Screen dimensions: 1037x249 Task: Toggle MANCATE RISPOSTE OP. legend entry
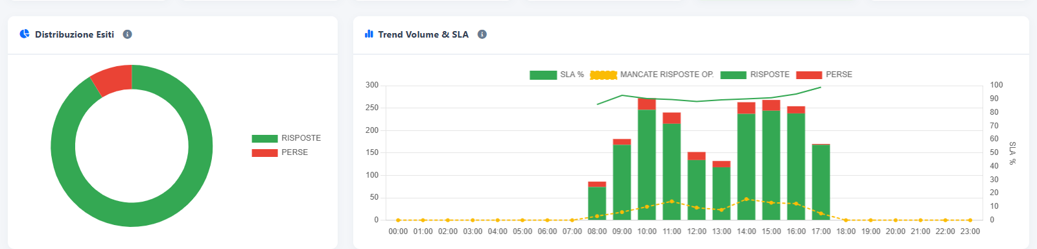(x=652, y=75)
